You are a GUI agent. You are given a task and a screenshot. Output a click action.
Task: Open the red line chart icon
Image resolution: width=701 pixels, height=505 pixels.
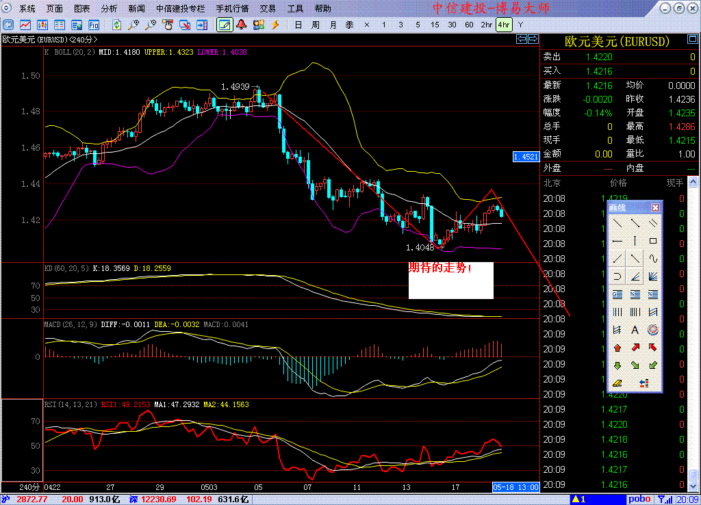click(x=25, y=25)
